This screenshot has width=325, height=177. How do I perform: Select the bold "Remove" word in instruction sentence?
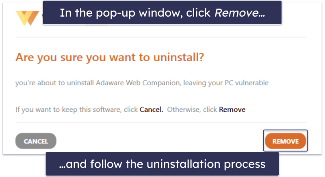coord(232,109)
